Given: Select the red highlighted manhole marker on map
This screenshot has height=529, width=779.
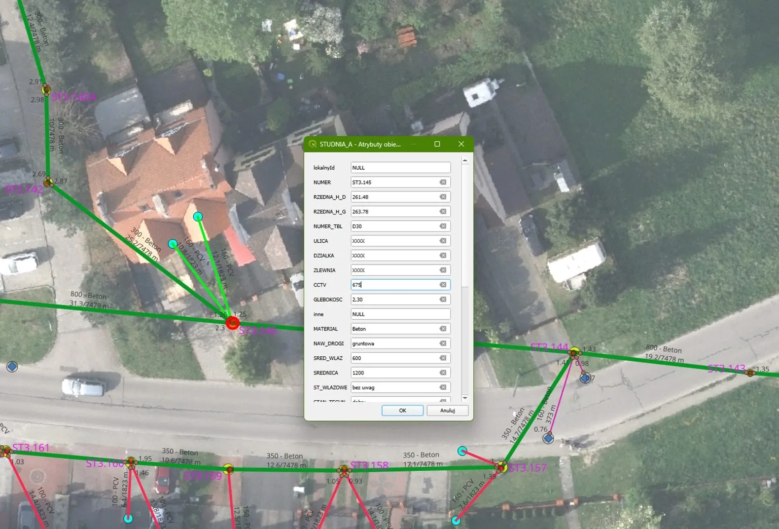Looking at the screenshot, I should point(232,323).
